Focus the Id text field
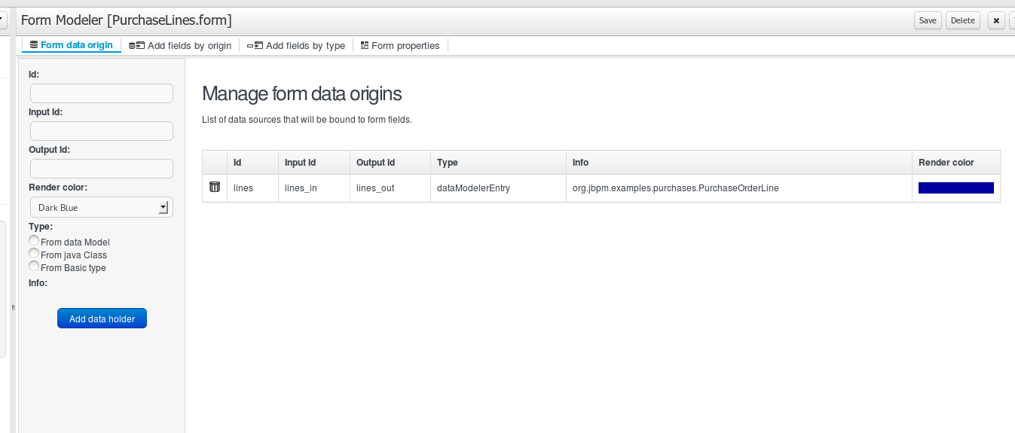Screen dimensions: 1015x433 102,93
